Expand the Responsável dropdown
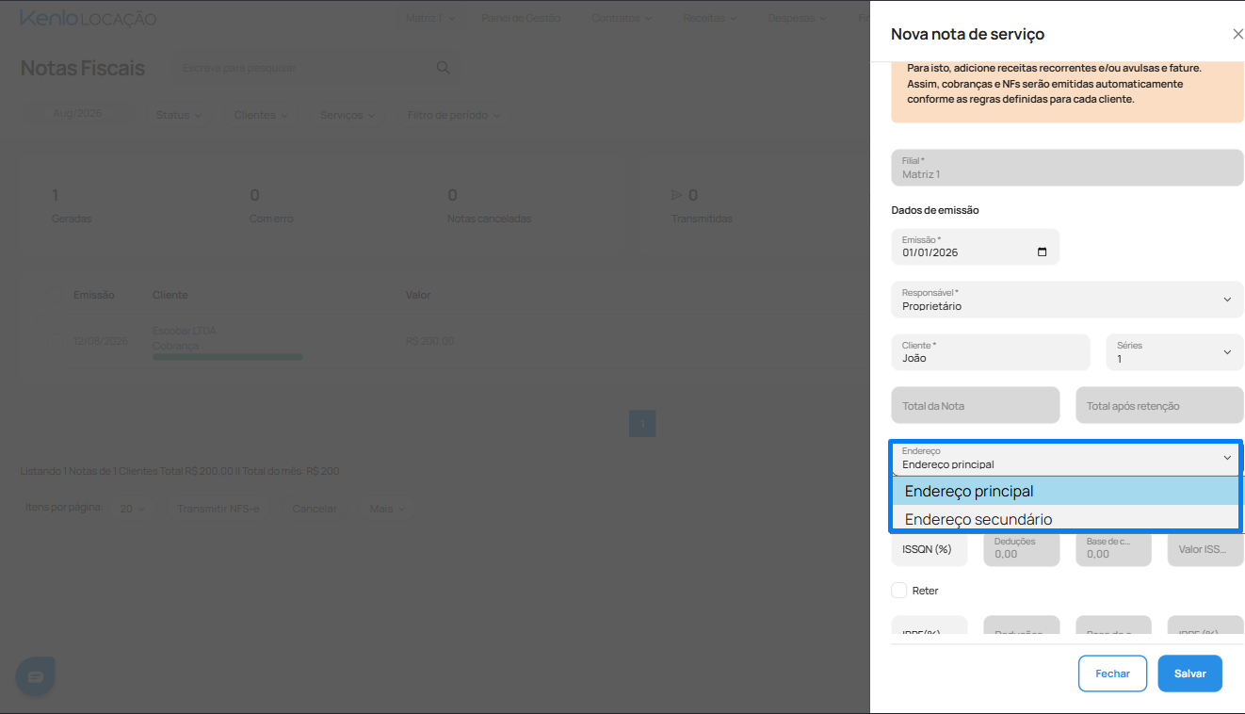 click(1067, 300)
